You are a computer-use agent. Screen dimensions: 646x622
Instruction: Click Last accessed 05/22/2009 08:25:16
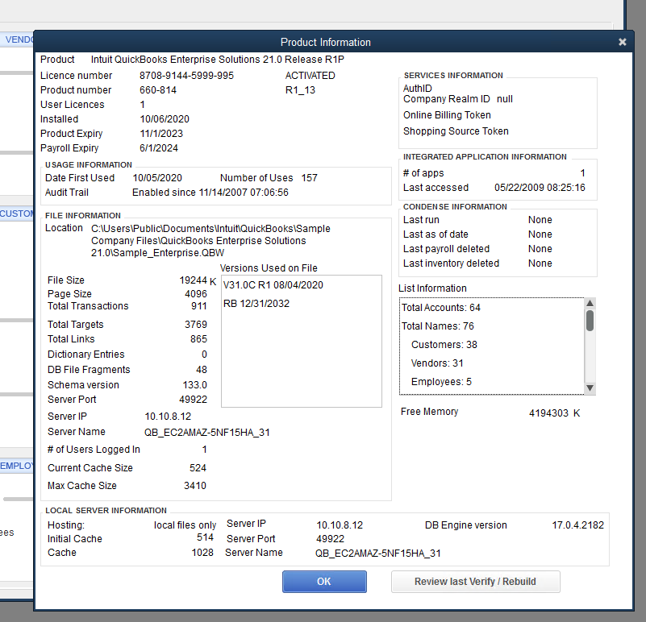coord(540,188)
